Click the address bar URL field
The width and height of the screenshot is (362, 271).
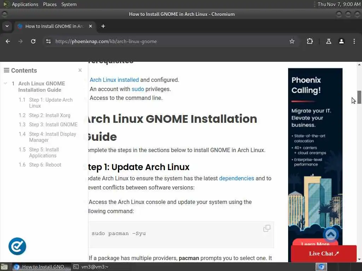pos(171,41)
